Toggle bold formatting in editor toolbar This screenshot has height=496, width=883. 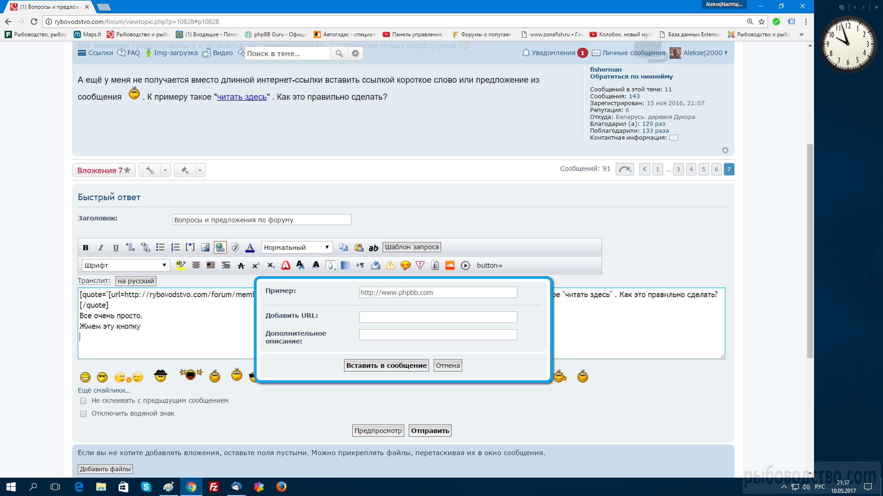click(x=86, y=248)
